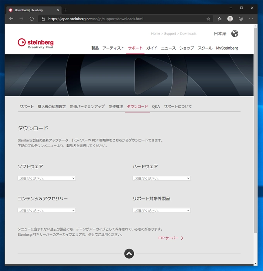This screenshot has width=263, height=271.
Task: Select the ダウンロード sub-tab
Action: pos(137,107)
